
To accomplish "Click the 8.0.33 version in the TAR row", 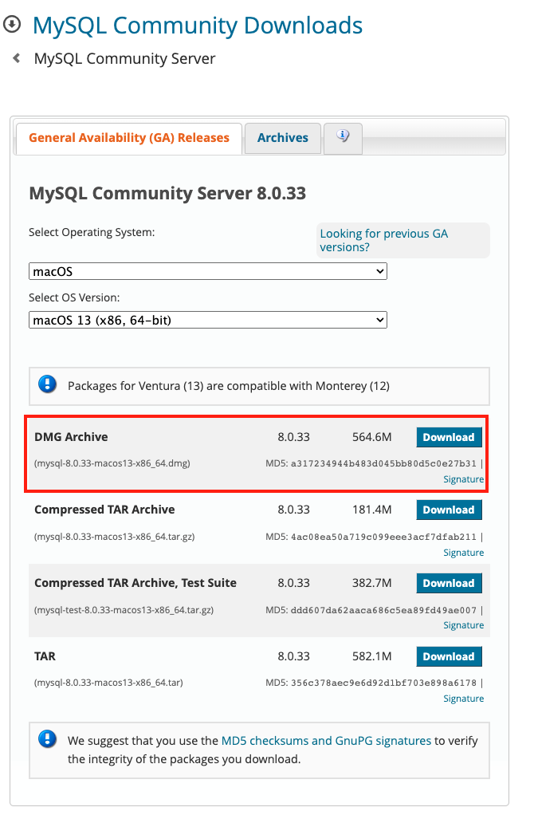I will tap(293, 656).
